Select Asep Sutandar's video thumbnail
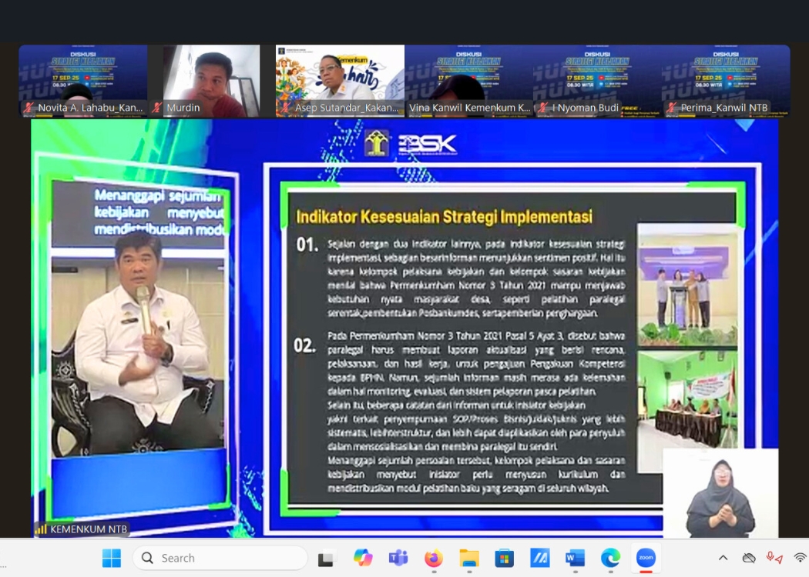Viewport: 809px width, 577px height. (x=340, y=80)
